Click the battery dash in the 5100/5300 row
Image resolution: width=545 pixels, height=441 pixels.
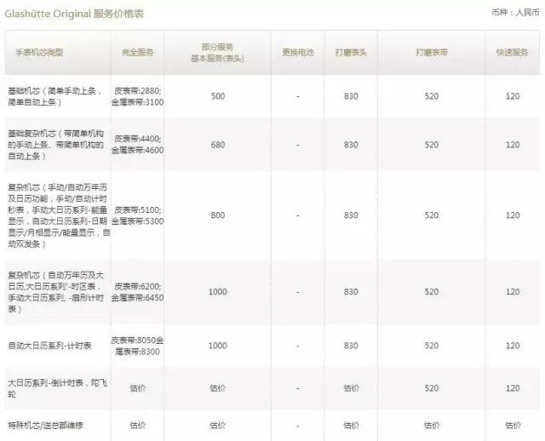tap(298, 215)
